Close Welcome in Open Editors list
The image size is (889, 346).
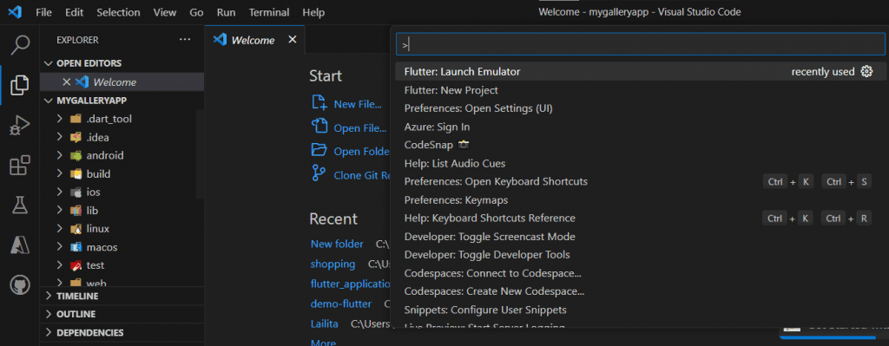(x=66, y=82)
